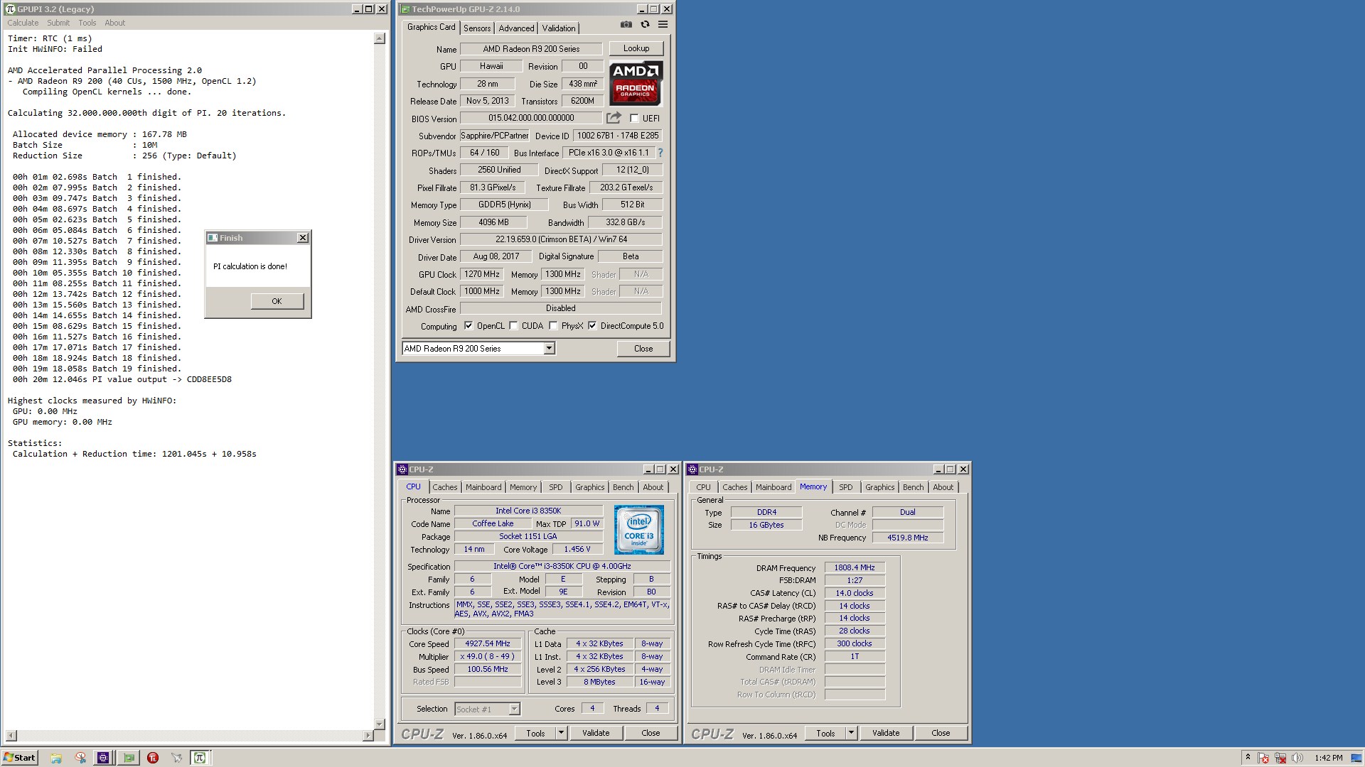Screen dimensions: 1365x767
Task: Close the Finish dialog with the X button
Action: tap(303, 238)
